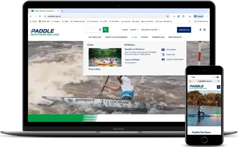Click the Club Hub icon

pyautogui.click(x=163, y=54)
